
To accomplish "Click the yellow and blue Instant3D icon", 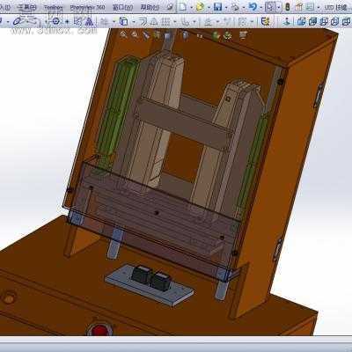I will 266,21.
